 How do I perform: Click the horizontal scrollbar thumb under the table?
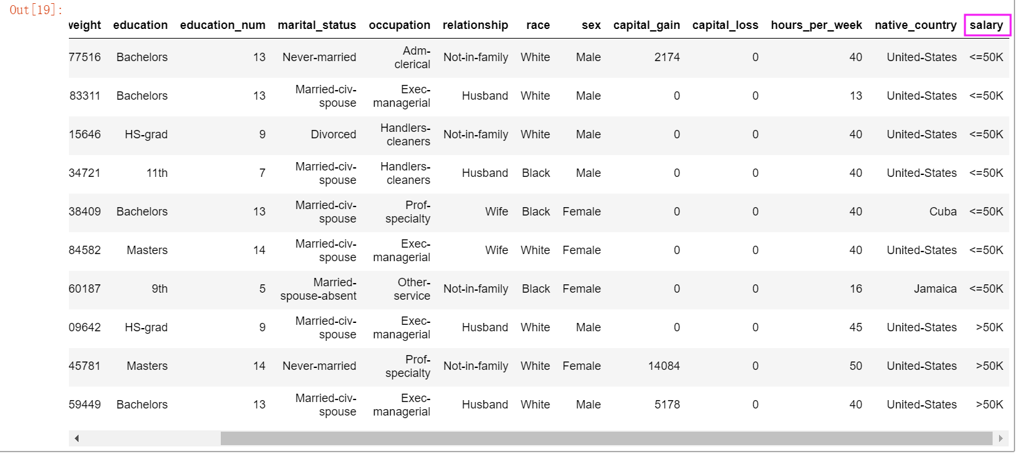(606, 438)
